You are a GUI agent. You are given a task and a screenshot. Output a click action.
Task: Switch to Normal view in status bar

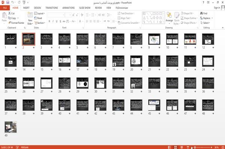coord(169,147)
